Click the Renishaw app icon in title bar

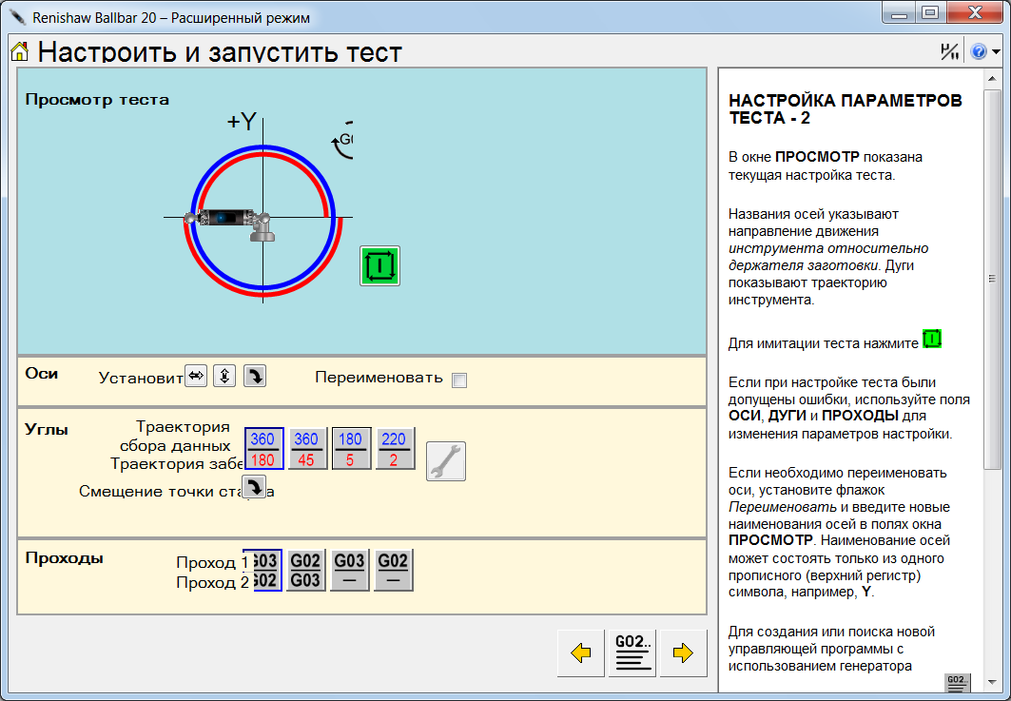pos(17,17)
